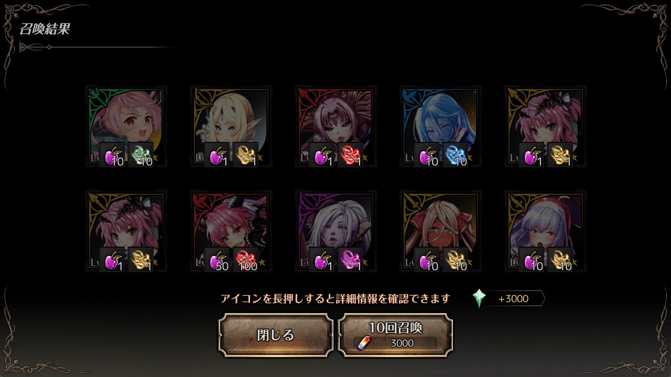Screen dimensions: 671x377
Task: Select the green-framed pink-haired character card
Action: (126, 127)
